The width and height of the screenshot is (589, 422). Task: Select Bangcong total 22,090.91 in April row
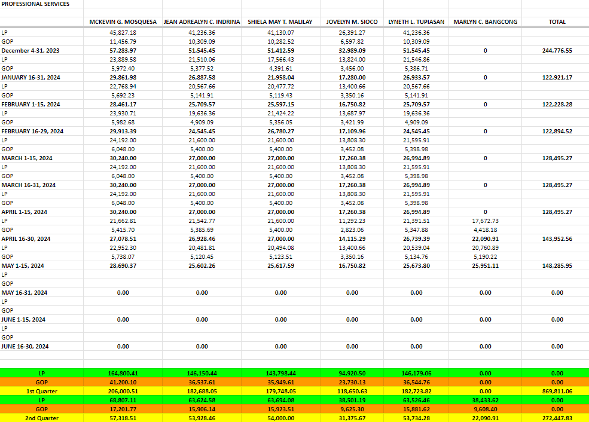(486, 239)
